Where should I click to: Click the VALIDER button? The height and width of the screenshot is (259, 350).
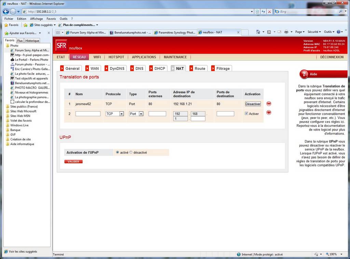click(x=73, y=162)
